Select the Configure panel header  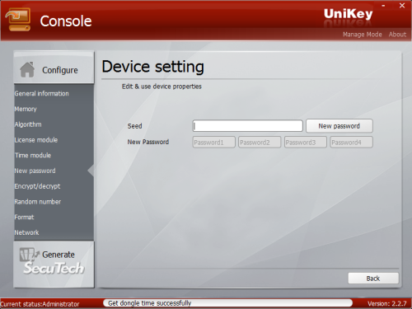[x=54, y=68]
